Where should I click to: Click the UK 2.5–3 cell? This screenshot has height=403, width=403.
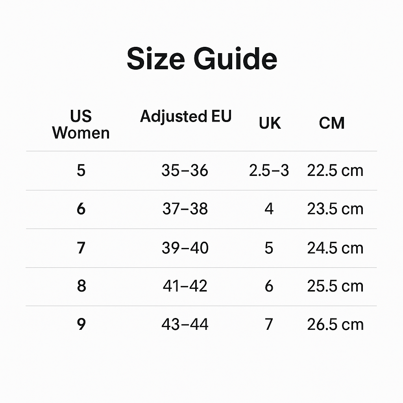[x=269, y=170]
